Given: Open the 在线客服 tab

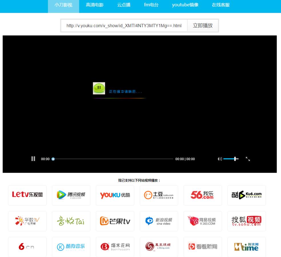Looking at the screenshot, I should click(x=221, y=5).
